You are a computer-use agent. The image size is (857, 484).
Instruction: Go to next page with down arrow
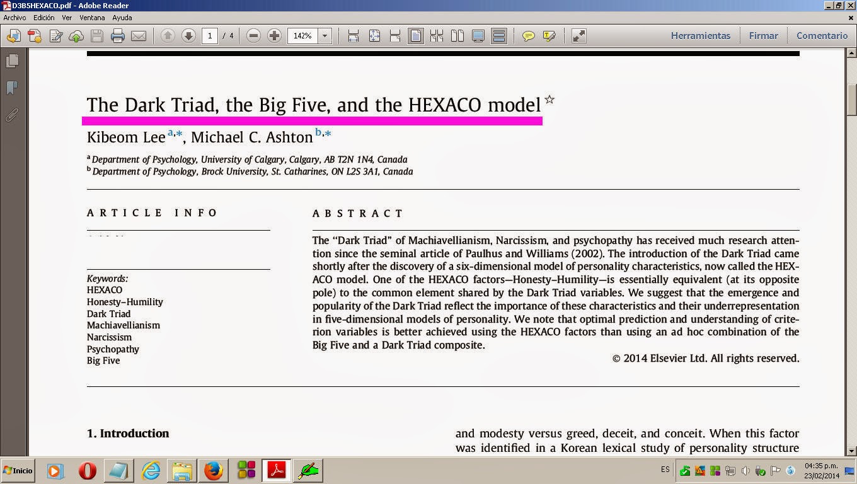point(188,36)
